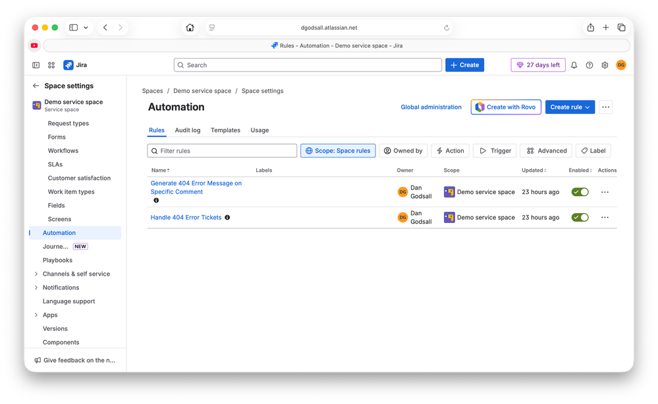Expand Channels & self service section
The height and width of the screenshot is (404, 658).
pos(36,274)
